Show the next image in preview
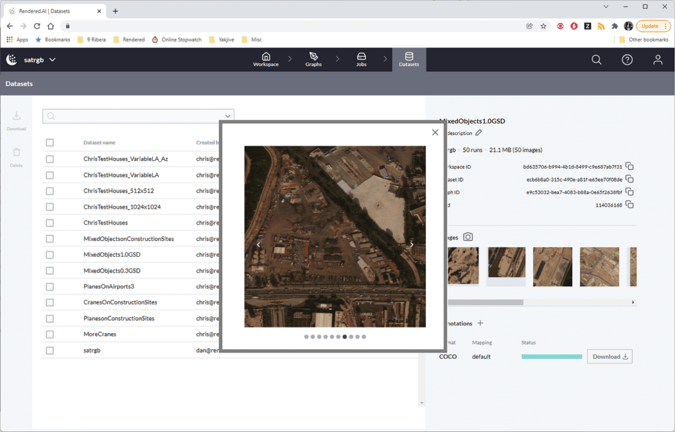The image size is (675, 432). (411, 244)
